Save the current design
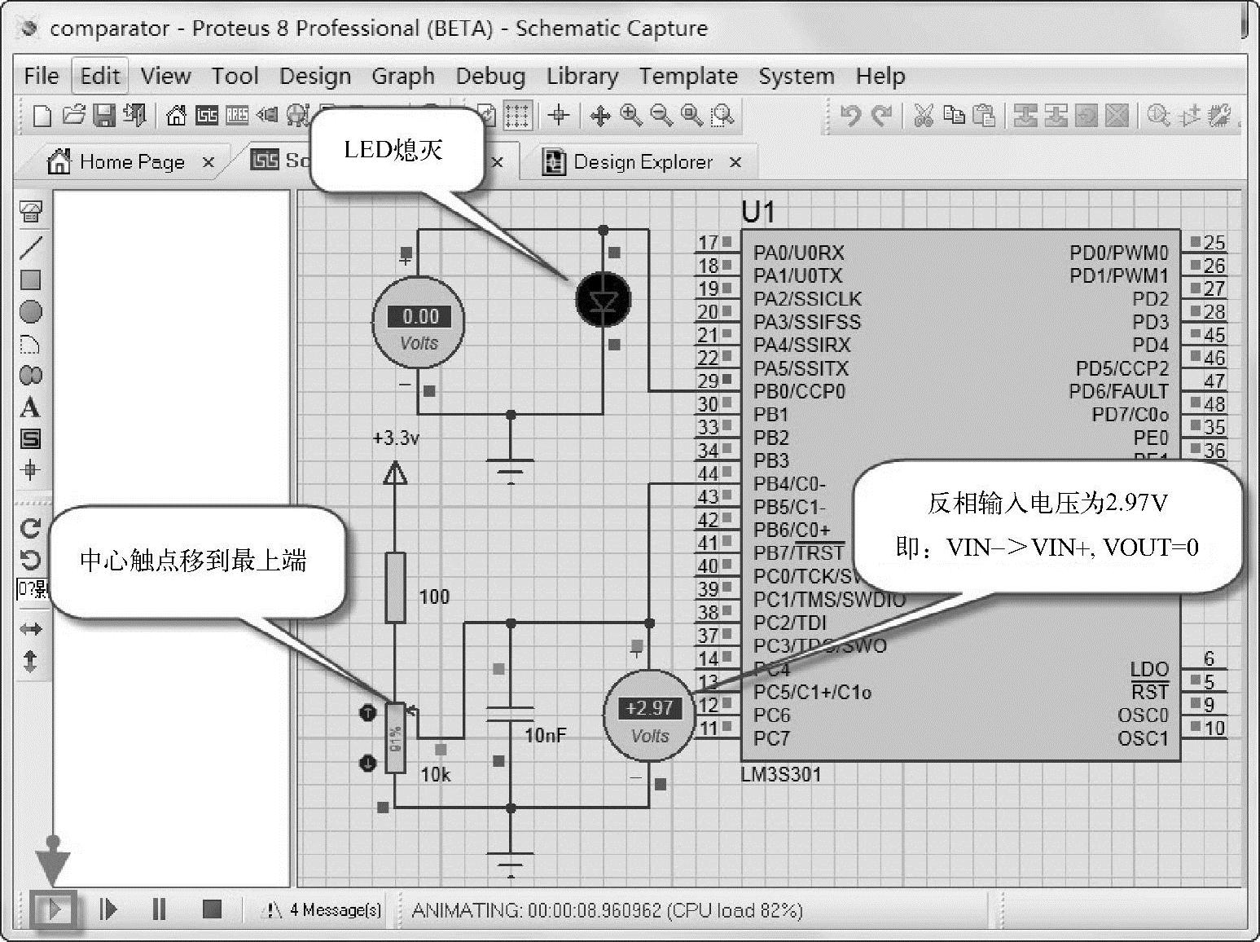Screen dimensions: 1260x942 (104, 116)
